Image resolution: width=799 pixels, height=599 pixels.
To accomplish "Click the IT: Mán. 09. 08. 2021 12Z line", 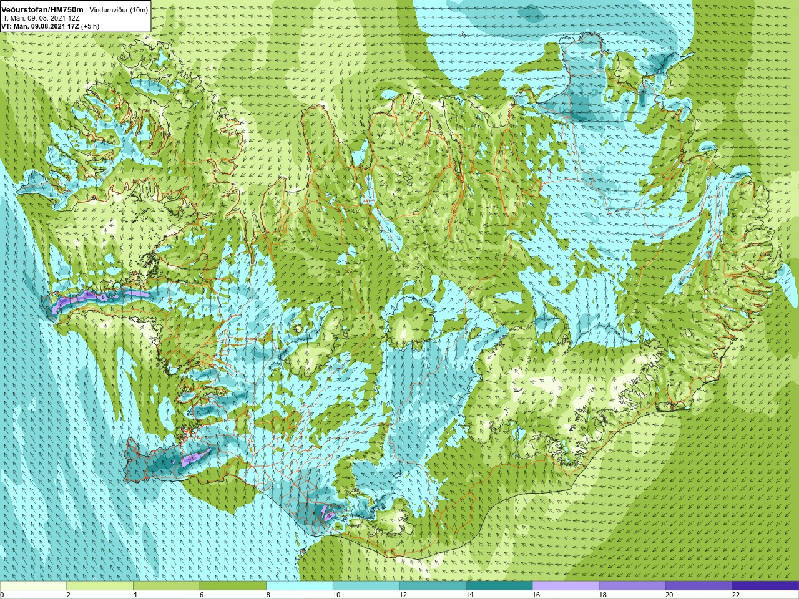I will click(x=41, y=18).
